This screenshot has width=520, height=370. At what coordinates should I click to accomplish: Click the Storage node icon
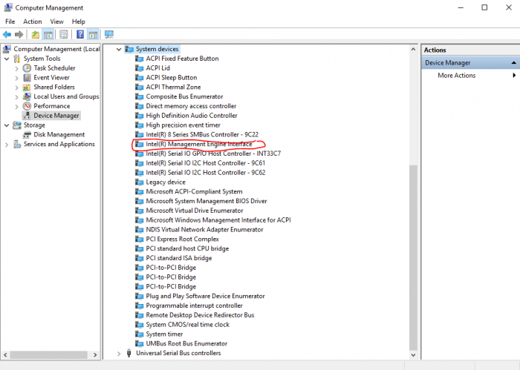(x=17, y=125)
